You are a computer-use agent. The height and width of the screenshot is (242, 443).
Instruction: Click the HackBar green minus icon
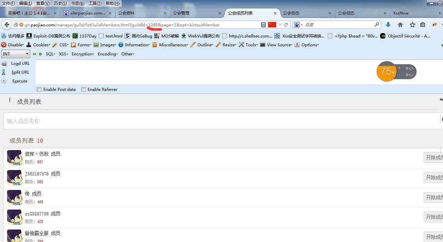[x=35, y=54]
